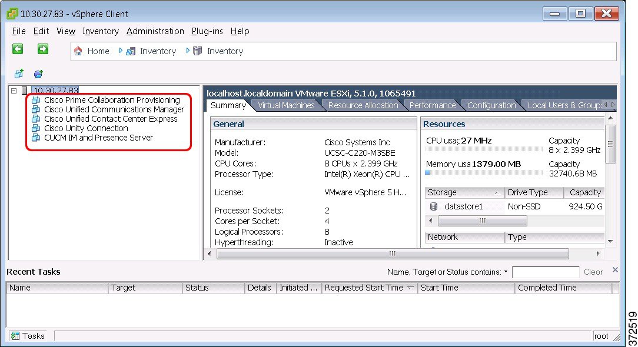Click the VM icon for Cisco Unified Contact Center Express

coord(36,119)
